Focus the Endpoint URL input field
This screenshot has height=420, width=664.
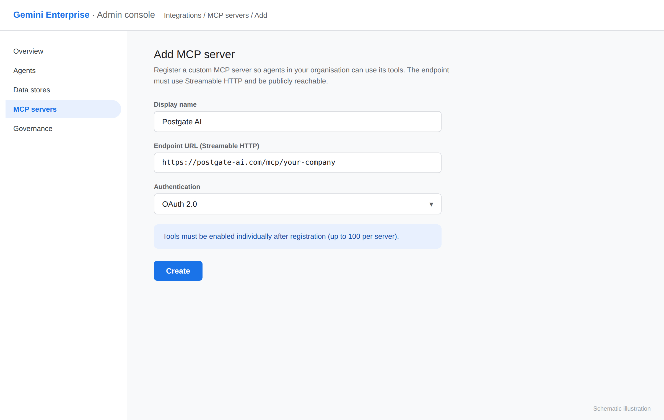[297, 162]
